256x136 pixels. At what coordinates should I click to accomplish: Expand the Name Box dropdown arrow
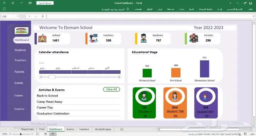18,16
